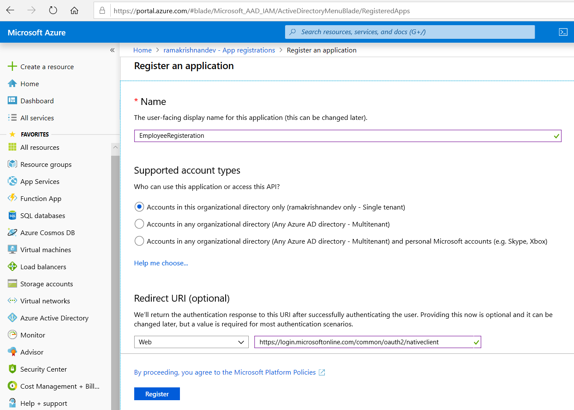This screenshot has width=574, height=410.
Task: Click the browser back arrow
Action: click(x=10, y=10)
